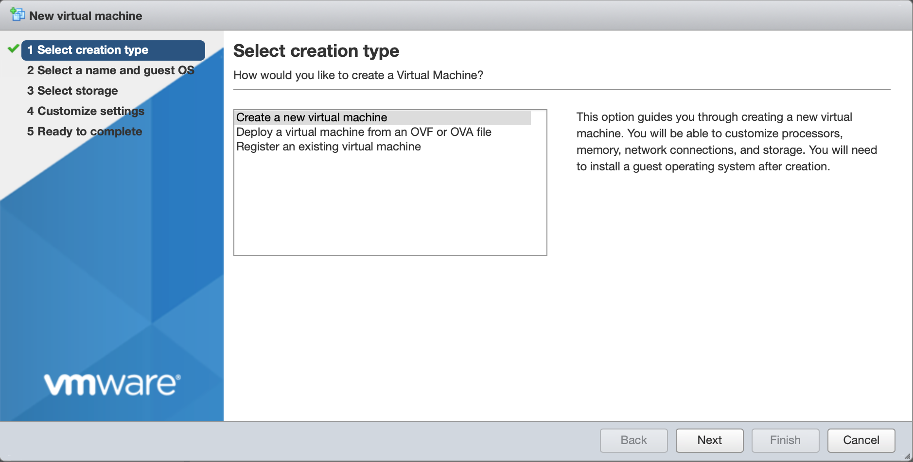Screen dimensions: 913x462
Task: Click the VMware logo in sidebar
Action: 112,384
